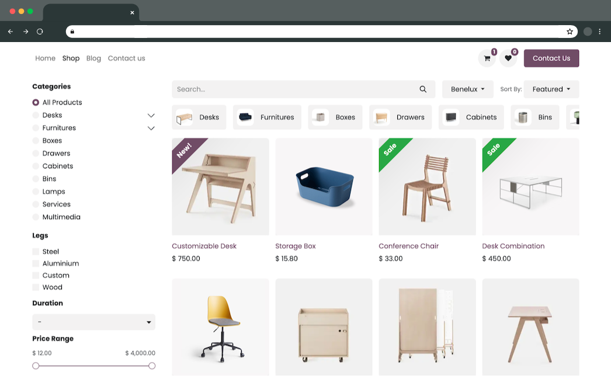611x382 pixels.
Task: Expand the Desks category chevron
Action: 151,116
